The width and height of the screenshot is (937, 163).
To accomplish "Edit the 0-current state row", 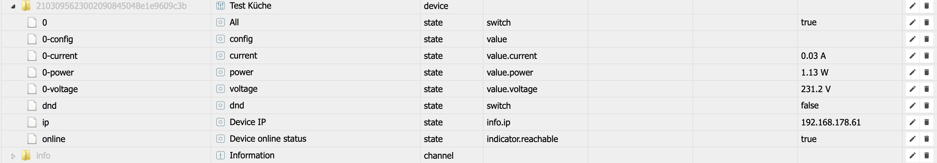I will [x=912, y=56].
